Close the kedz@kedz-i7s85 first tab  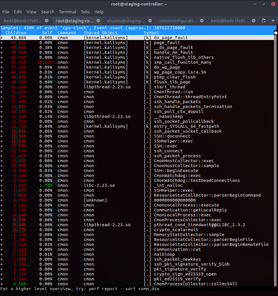(47, 21)
